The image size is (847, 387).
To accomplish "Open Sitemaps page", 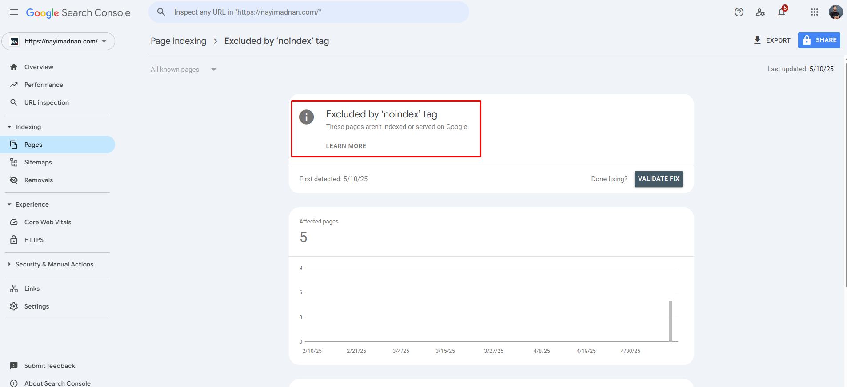I will point(57,162).
